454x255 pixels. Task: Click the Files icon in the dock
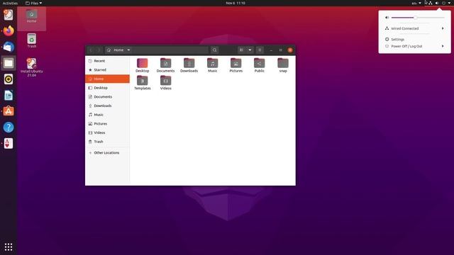coord(9,63)
